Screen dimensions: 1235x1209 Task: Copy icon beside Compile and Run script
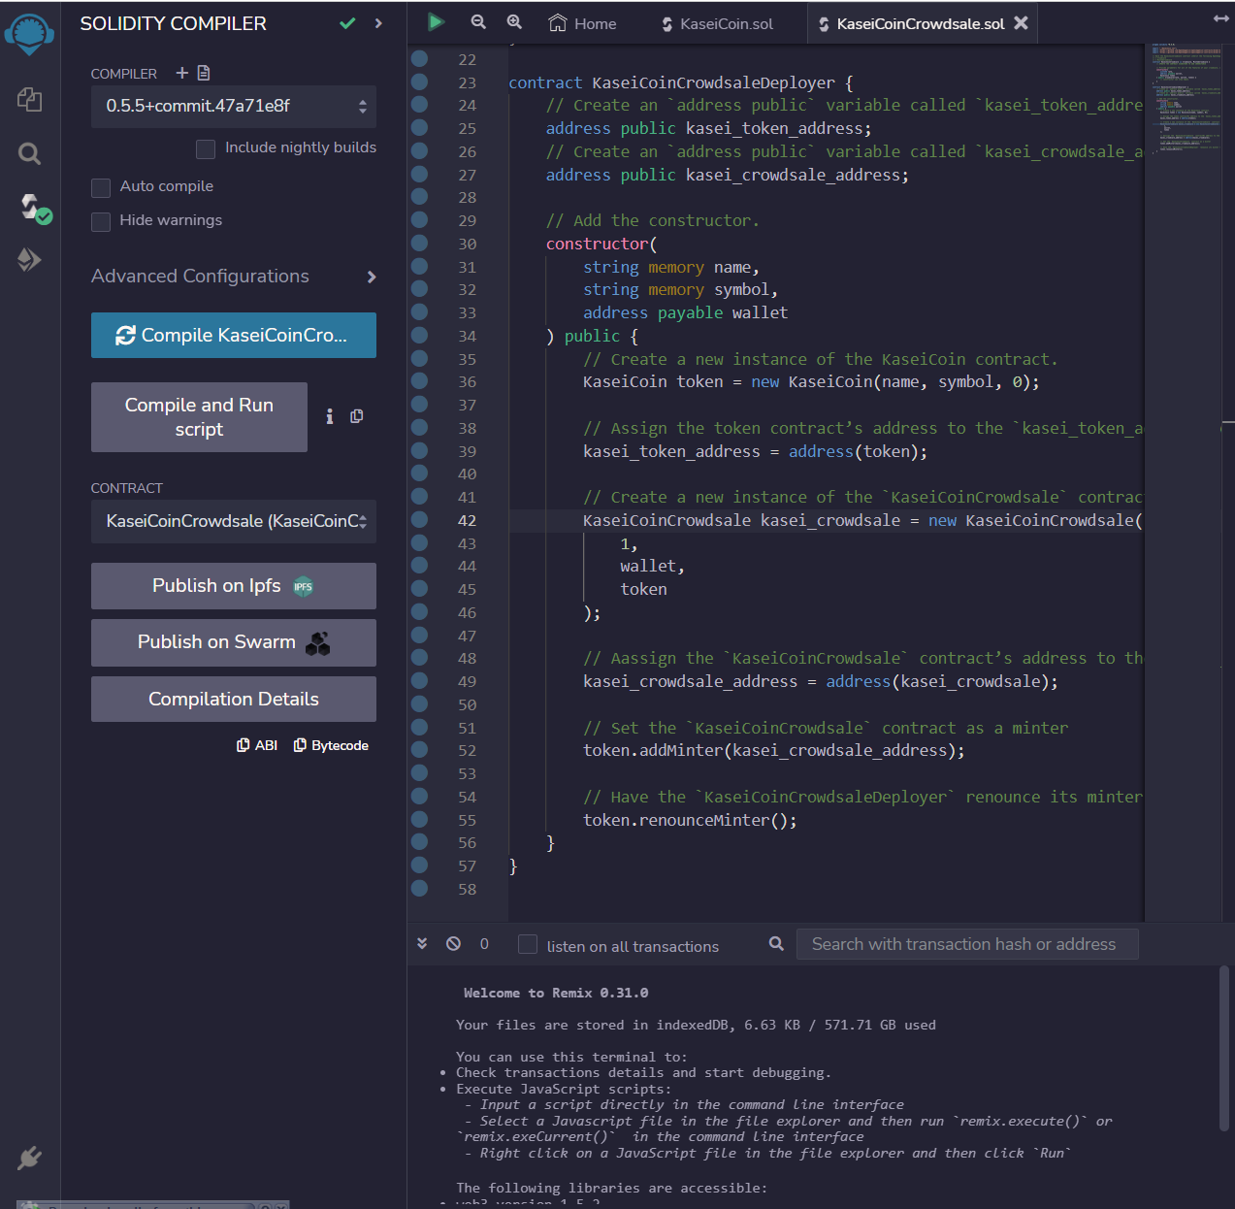pos(356,415)
